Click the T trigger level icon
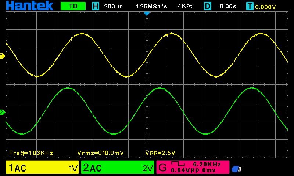This screenshot has width=294, height=176. click(x=250, y=6)
